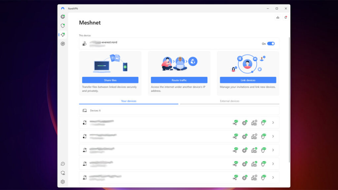Click the Access the internet description text

(178, 89)
